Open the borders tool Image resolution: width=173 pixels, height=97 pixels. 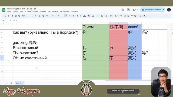tap(93, 16)
